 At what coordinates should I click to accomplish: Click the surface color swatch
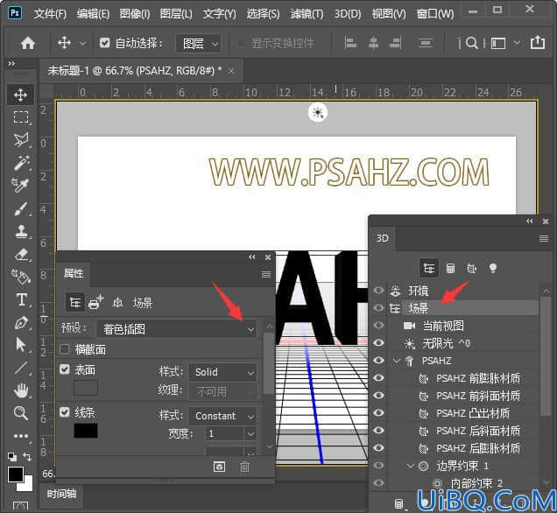(x=86, y=388)
